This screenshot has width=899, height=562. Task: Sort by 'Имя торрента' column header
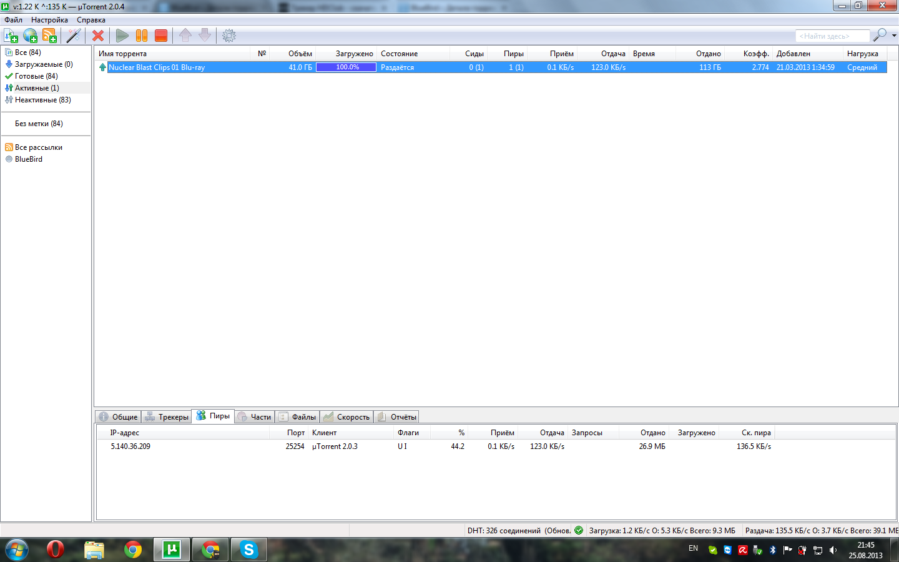pyautogui.click(x=173, y=54)
